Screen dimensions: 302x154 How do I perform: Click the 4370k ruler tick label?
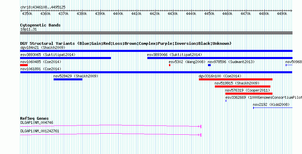click(x=64, y=14)
